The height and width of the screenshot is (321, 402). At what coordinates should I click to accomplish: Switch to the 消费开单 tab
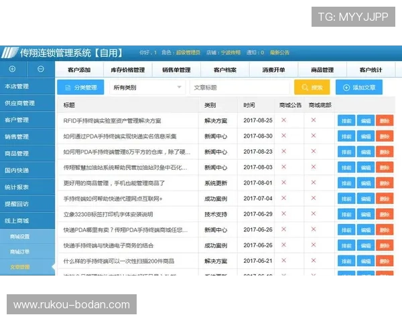pos(273,70)
